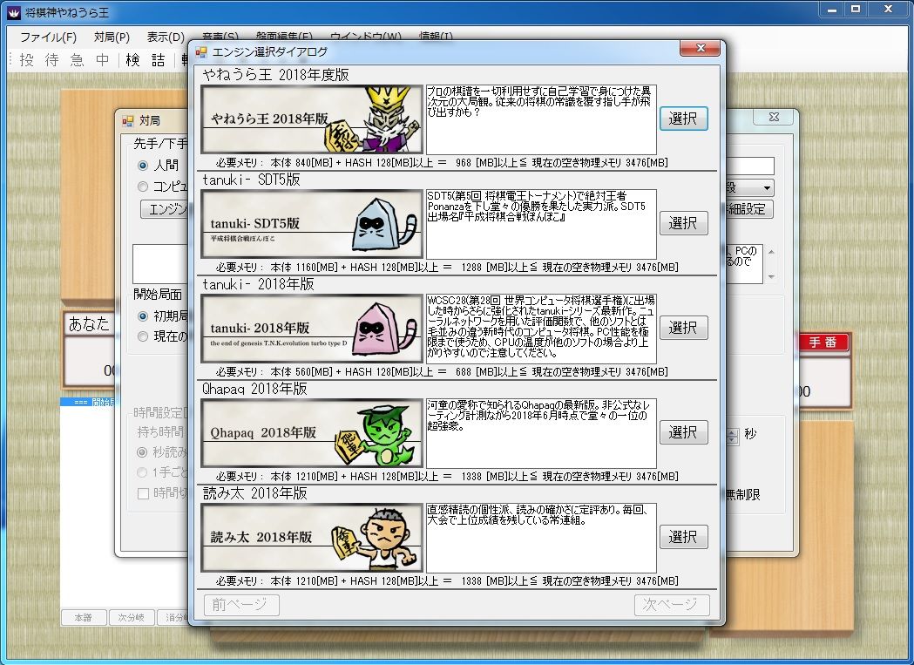This screenshot has width=914, height=665.
Task: Click the tanuki- 2018年版 description text box
Action: (541, 329)
